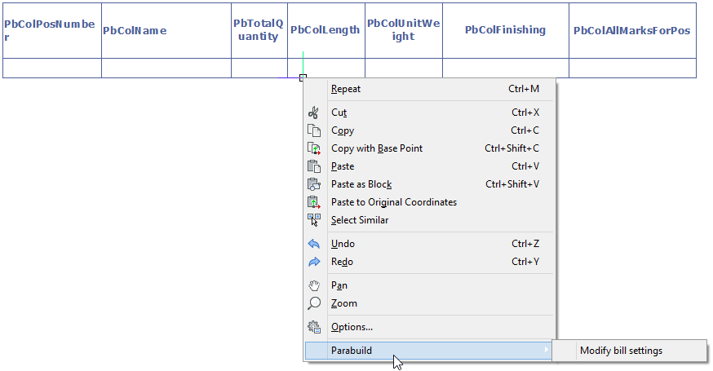Click the Select Similar icon
The height and width of the screenshot is (371, 713).
(x=314, y=220)
